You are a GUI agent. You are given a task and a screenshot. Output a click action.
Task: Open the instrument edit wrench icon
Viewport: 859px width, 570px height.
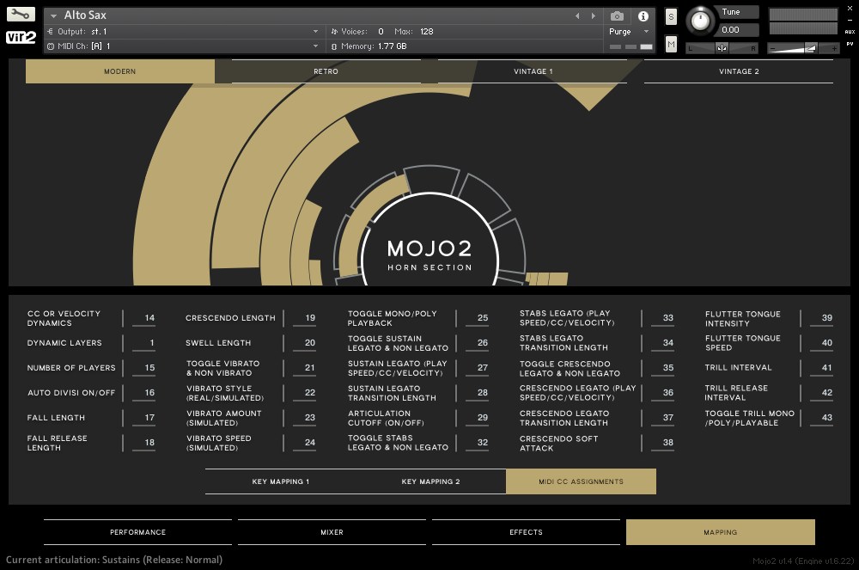[x=19, y=14]
